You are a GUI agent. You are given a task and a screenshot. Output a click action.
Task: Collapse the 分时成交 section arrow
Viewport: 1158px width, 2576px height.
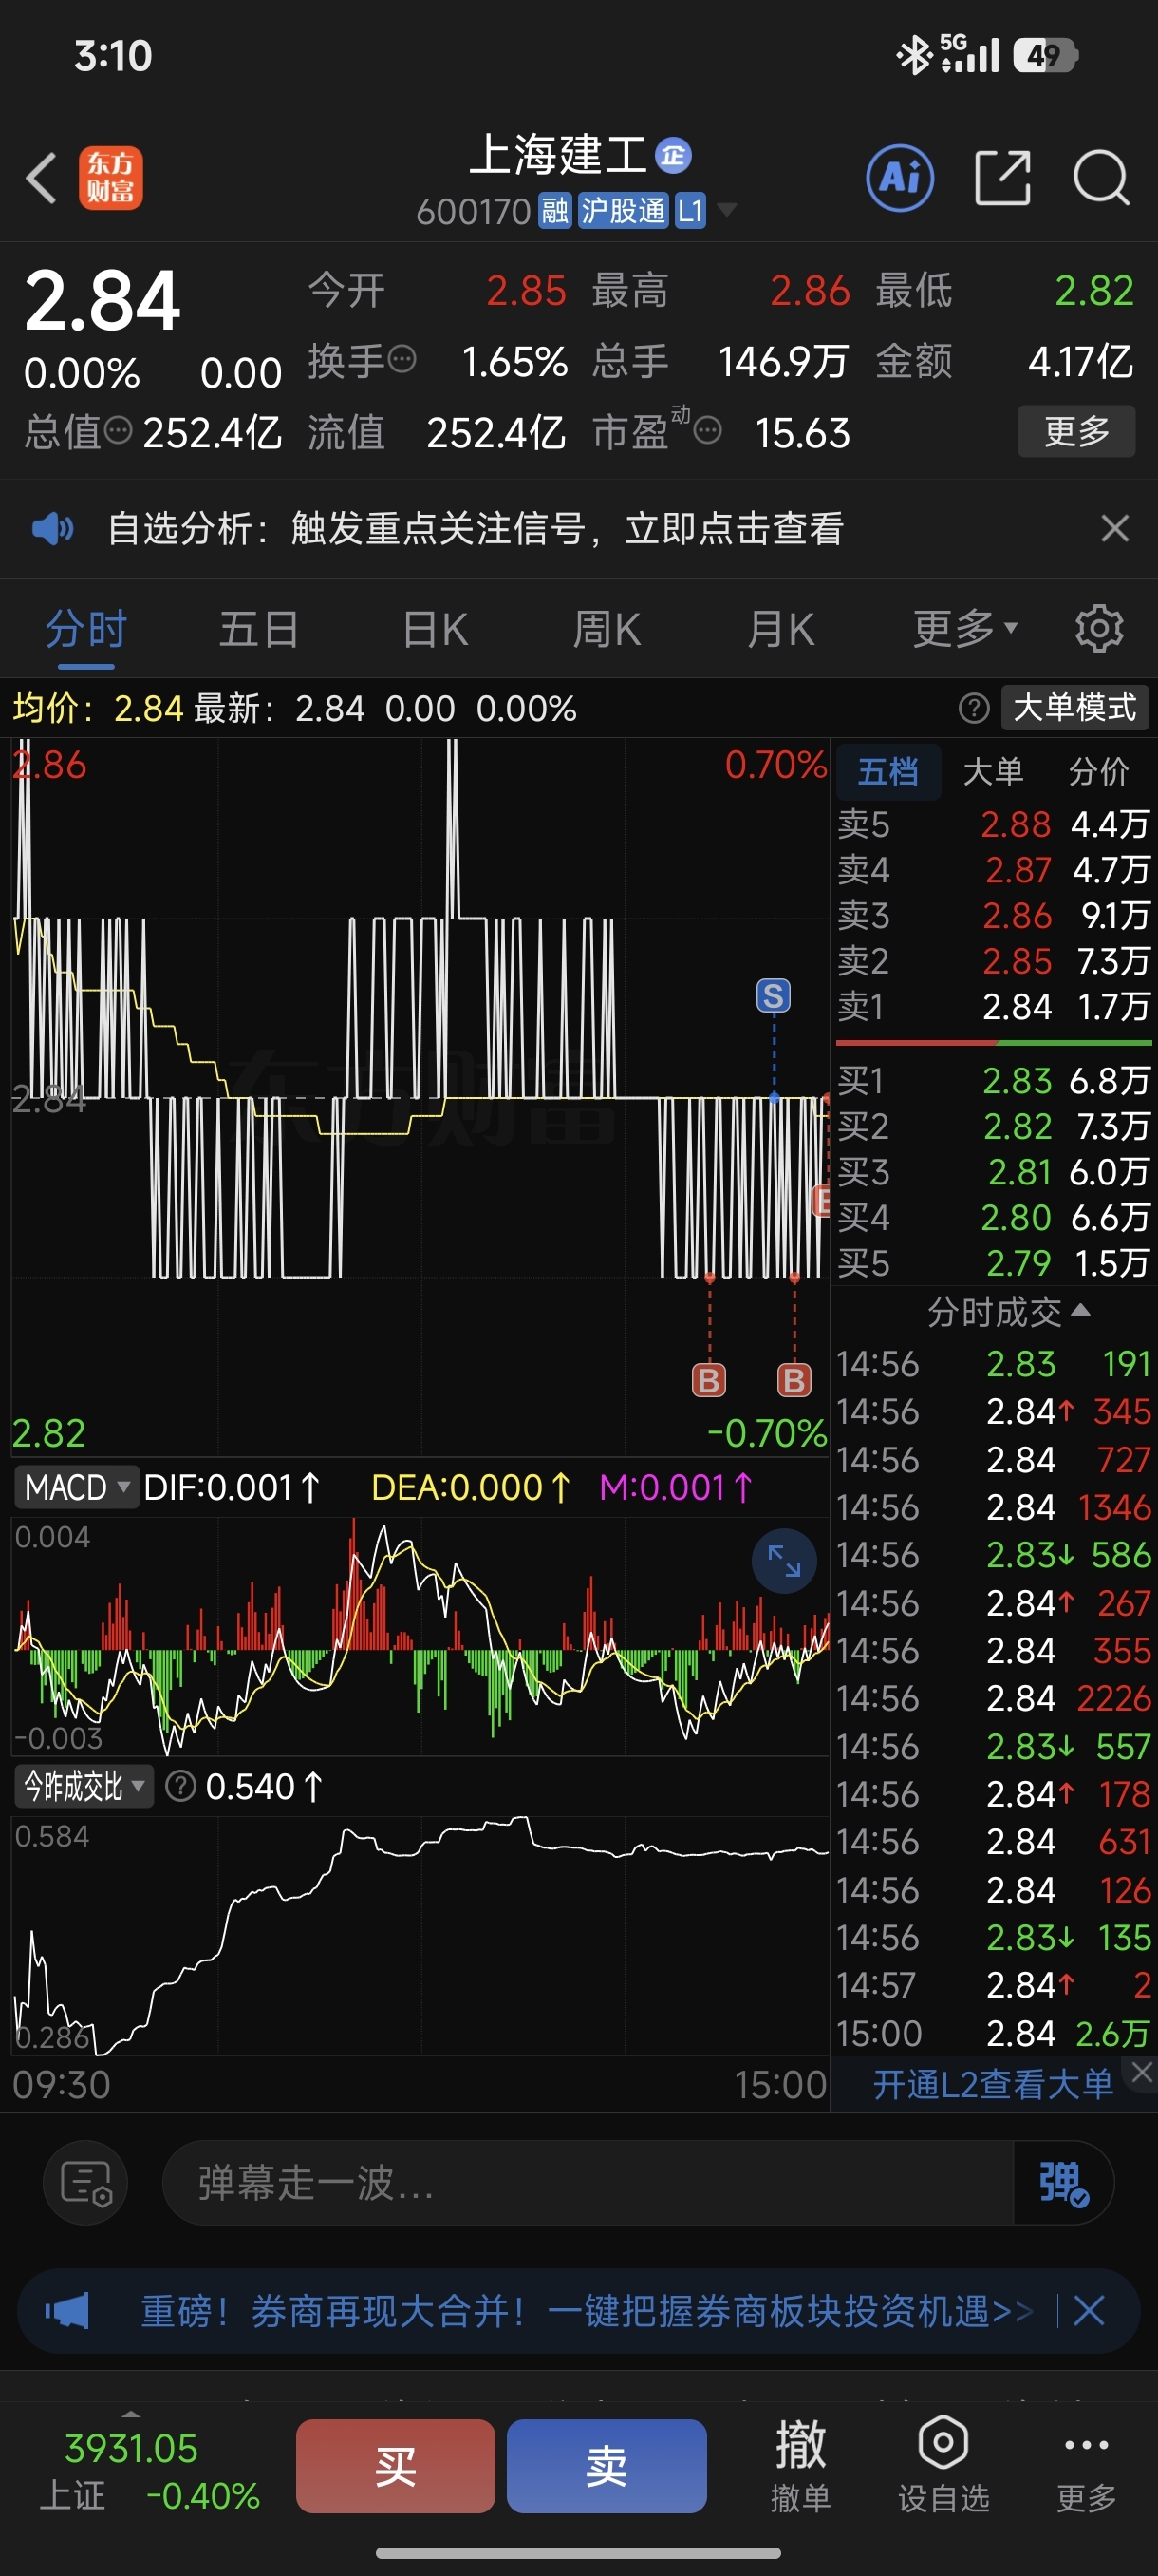[x=1081, y=1310]
